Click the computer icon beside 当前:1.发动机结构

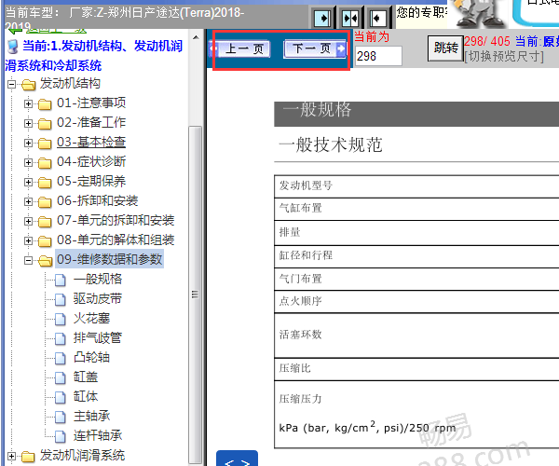13,47
